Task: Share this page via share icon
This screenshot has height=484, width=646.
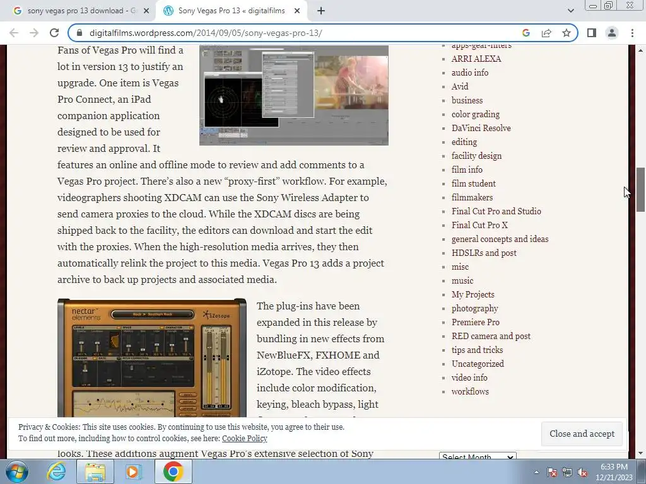Action: click(x=546, y=33)
